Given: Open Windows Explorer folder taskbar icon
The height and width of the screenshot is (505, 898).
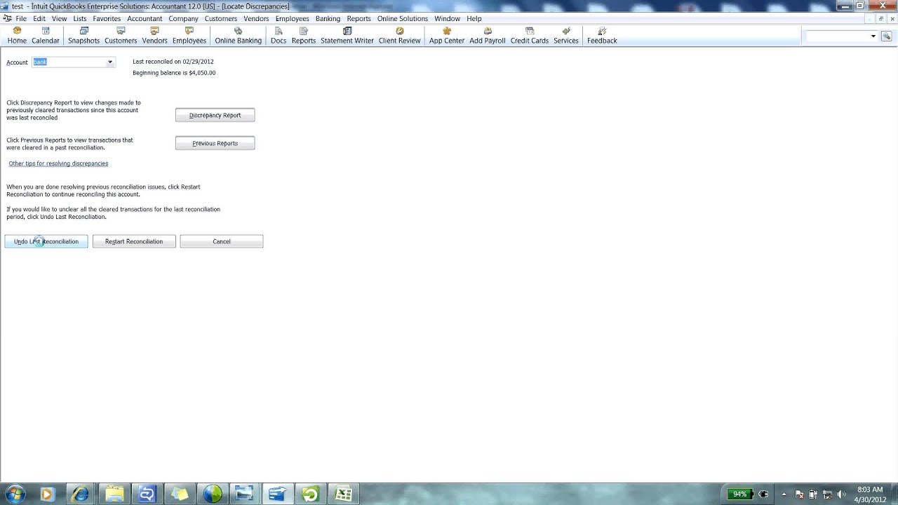Looking at the screenshot, I should pos(113,494).
